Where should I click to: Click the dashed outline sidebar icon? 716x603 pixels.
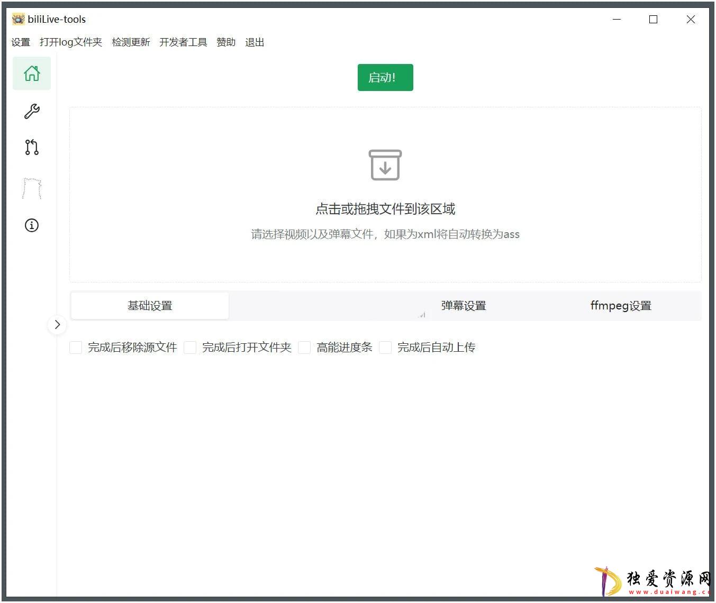pyautogui.click(x=32, y=188)
